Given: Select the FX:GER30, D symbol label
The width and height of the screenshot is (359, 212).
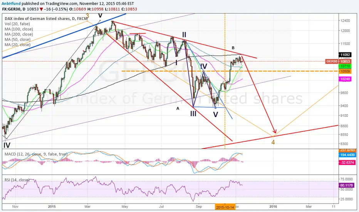Looking at the screenshot, I should (14, 9).
